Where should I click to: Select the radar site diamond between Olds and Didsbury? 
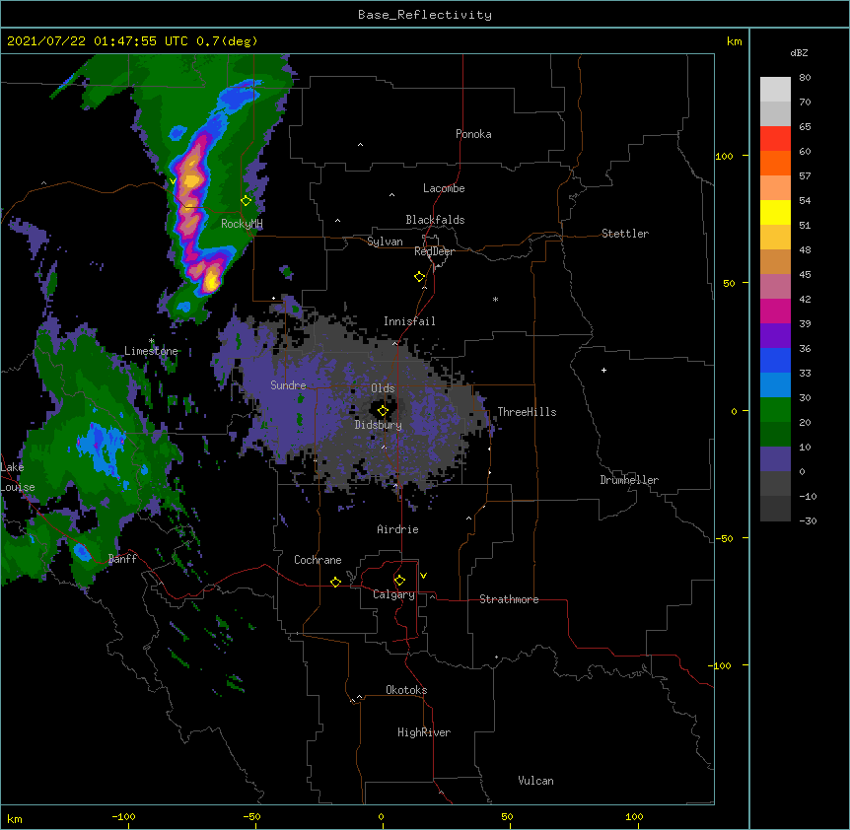(383, 410)
